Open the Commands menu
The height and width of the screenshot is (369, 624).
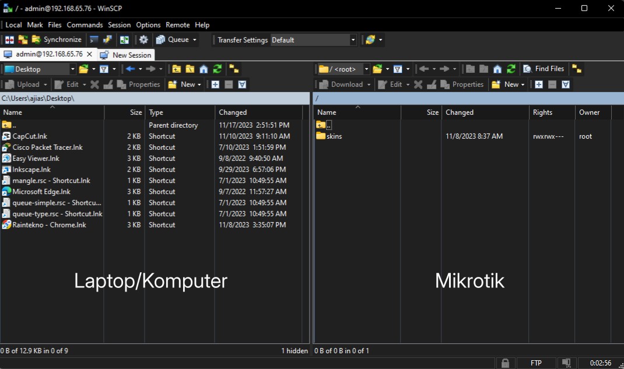[85, 25]
